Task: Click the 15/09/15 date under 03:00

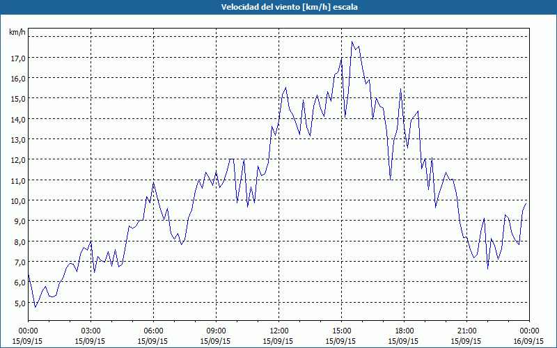Action: (x=90, y=341)
